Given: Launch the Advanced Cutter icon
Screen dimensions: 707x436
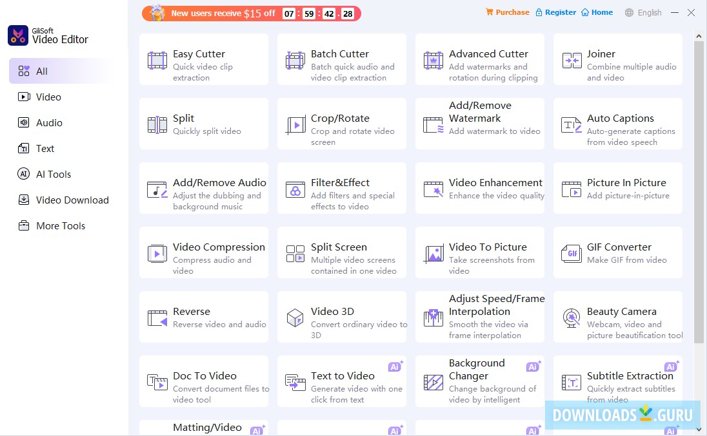Looking at the screenshot, I should click(433, 61).
